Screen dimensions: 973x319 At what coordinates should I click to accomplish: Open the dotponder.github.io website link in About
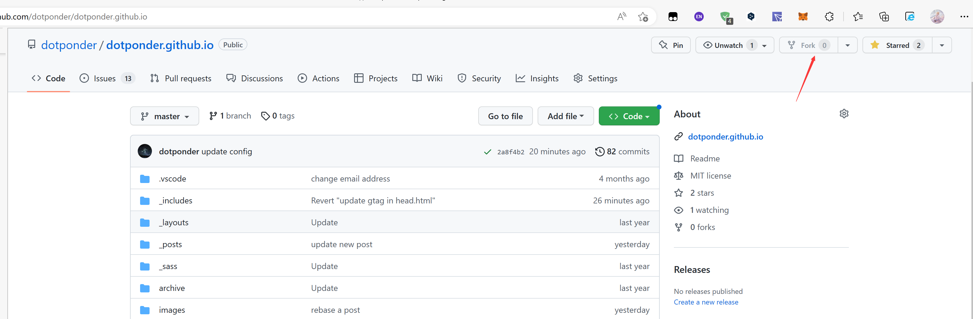[725, 137]
